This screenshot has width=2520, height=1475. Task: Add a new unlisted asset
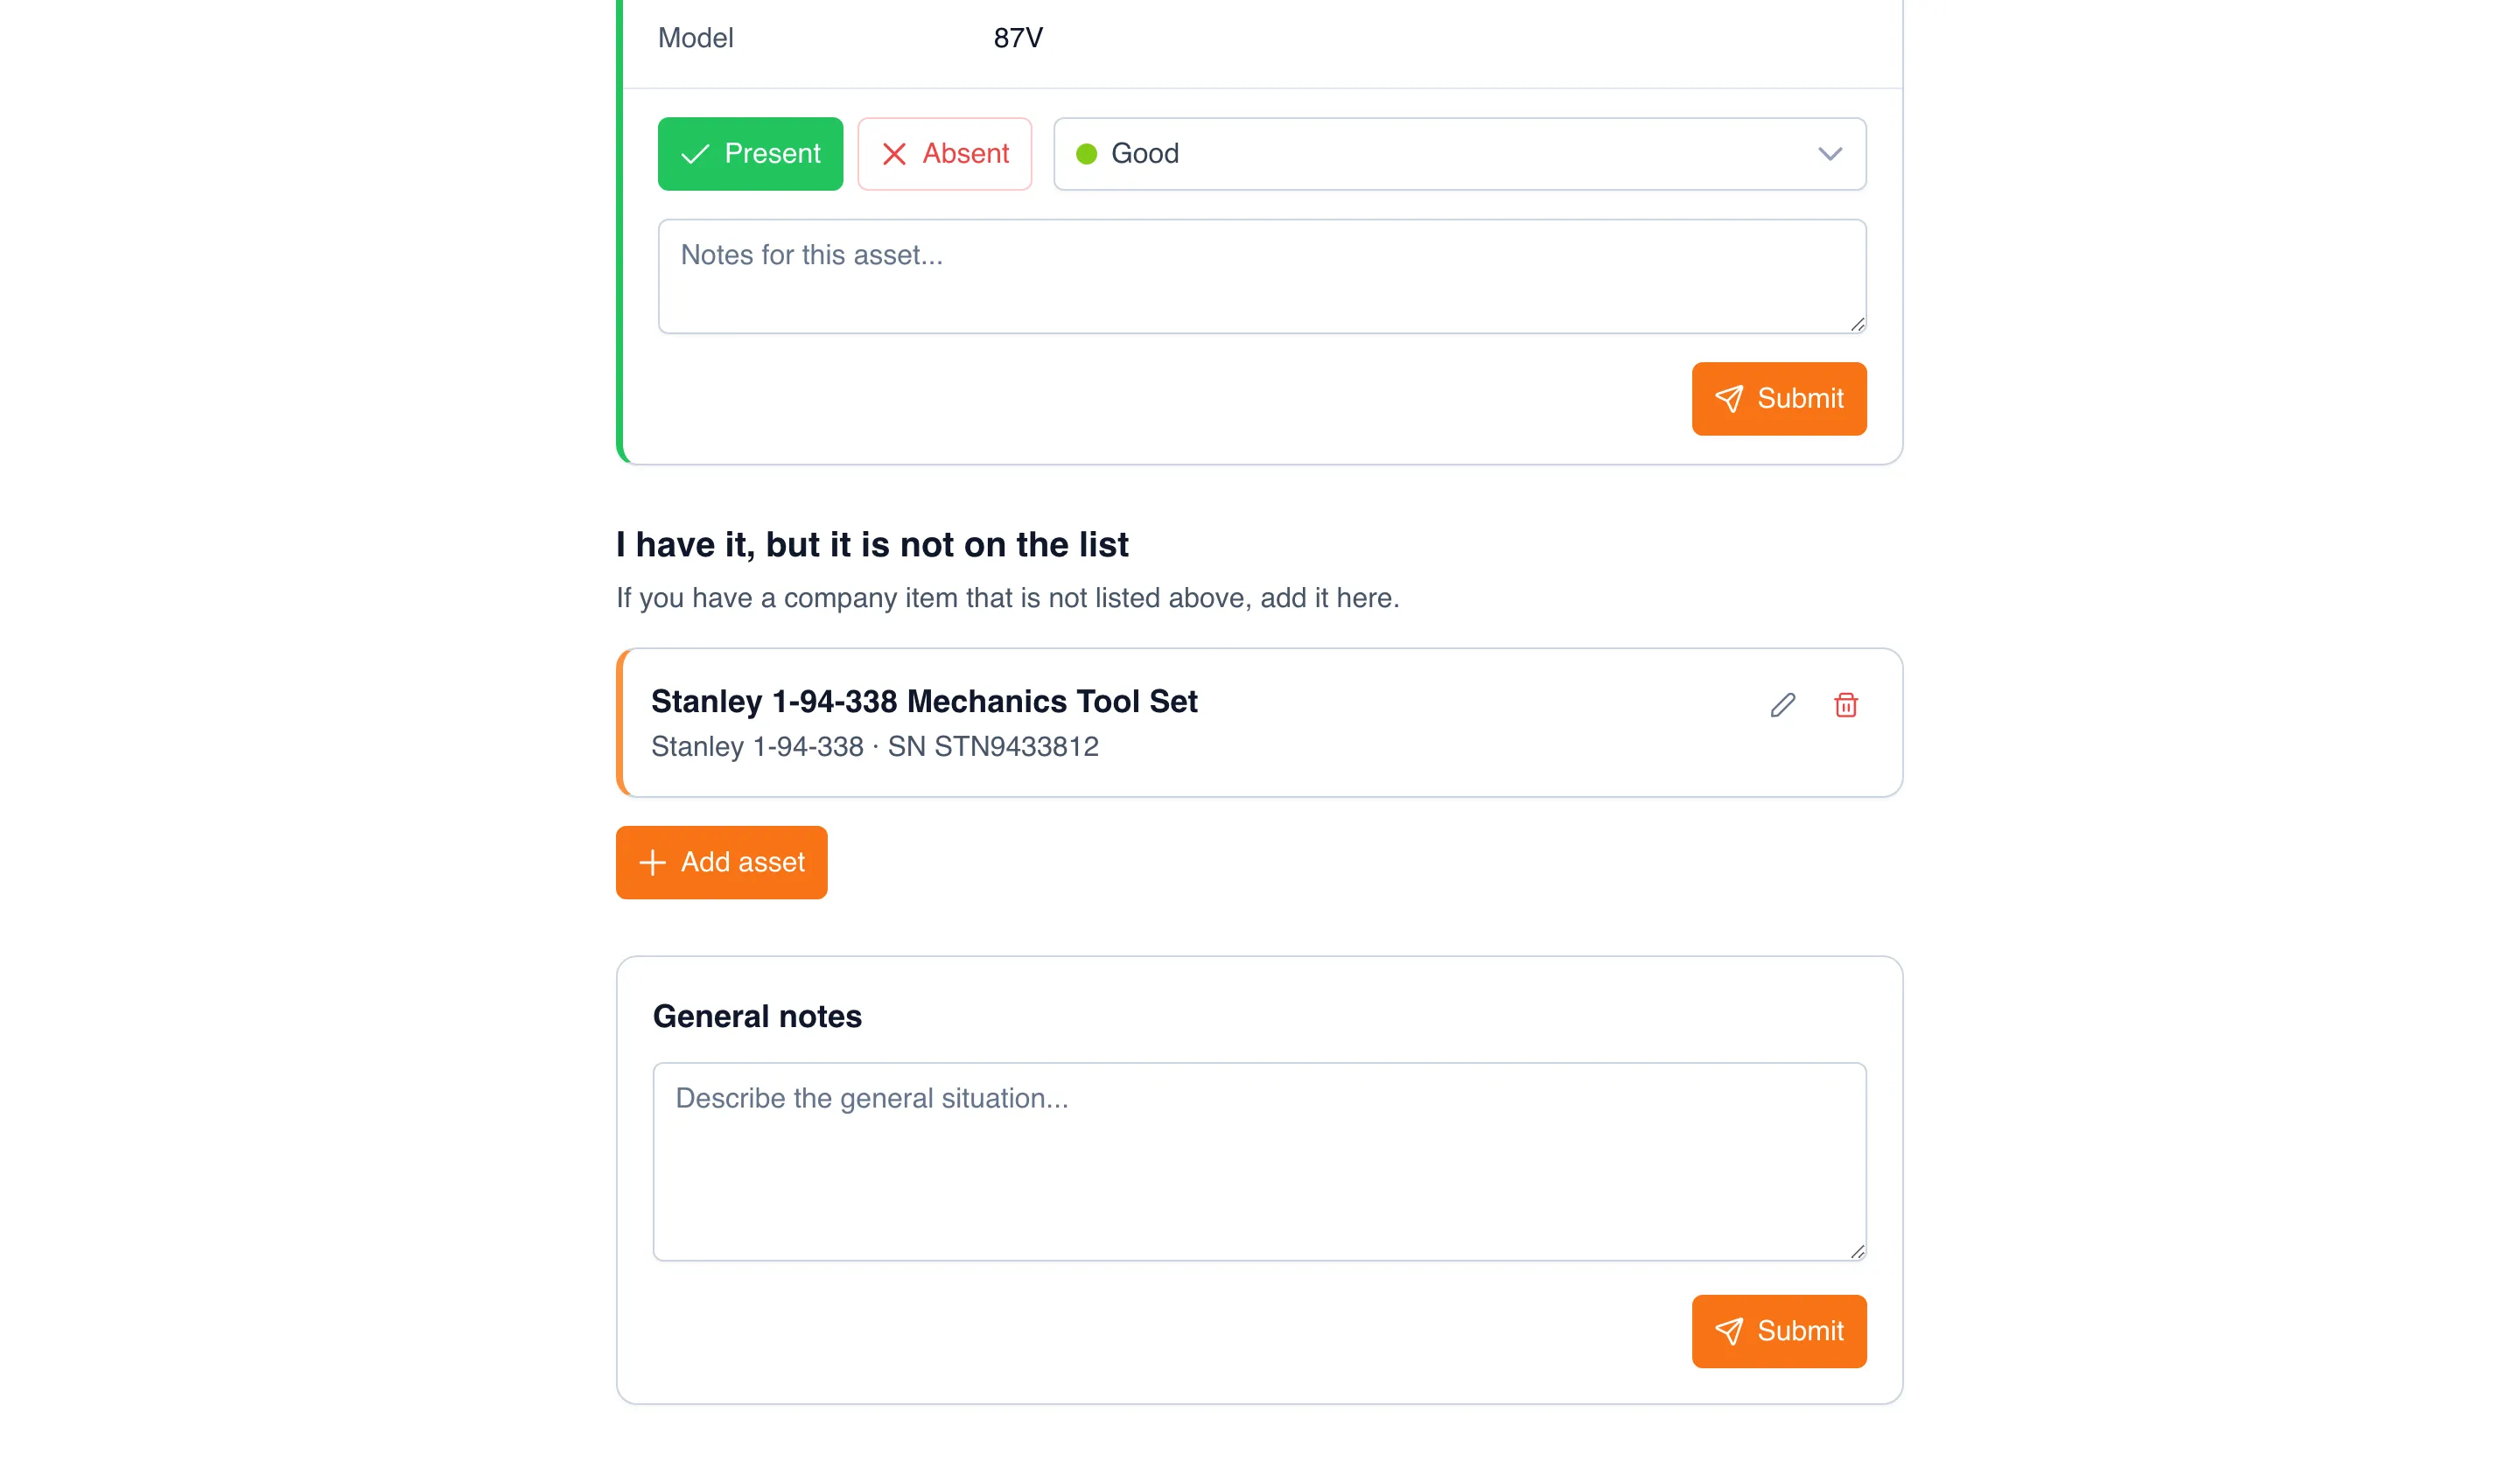coord(721,862)
